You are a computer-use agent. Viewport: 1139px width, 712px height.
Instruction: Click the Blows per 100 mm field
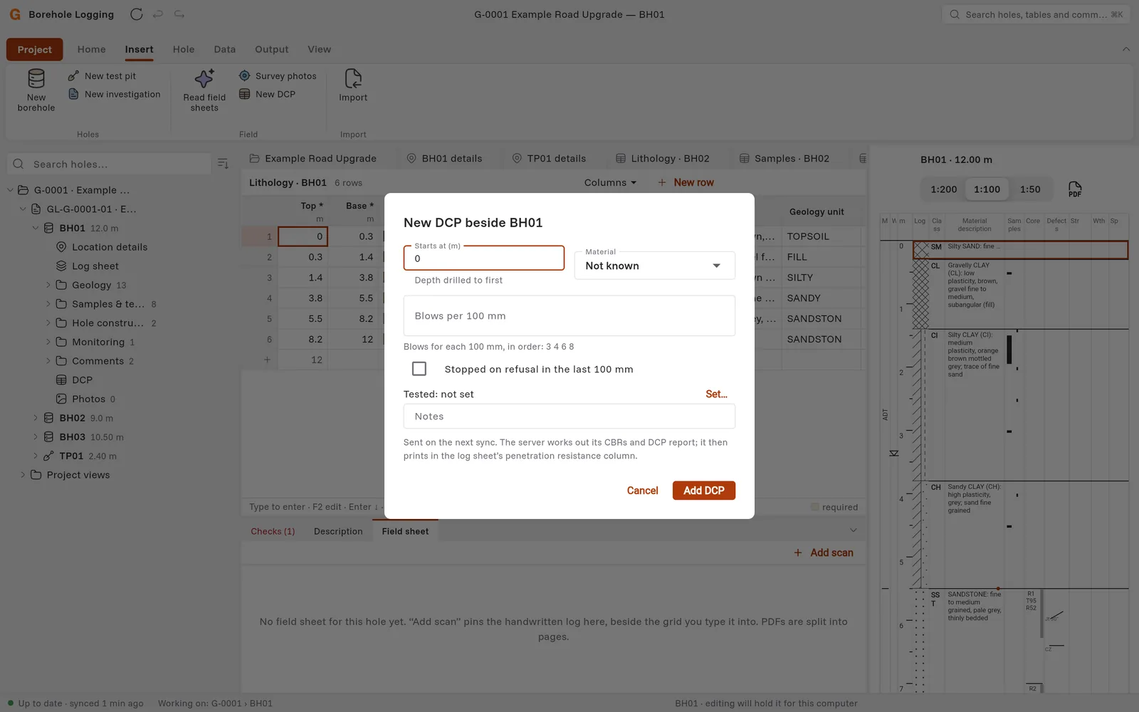tap(569, 315)
